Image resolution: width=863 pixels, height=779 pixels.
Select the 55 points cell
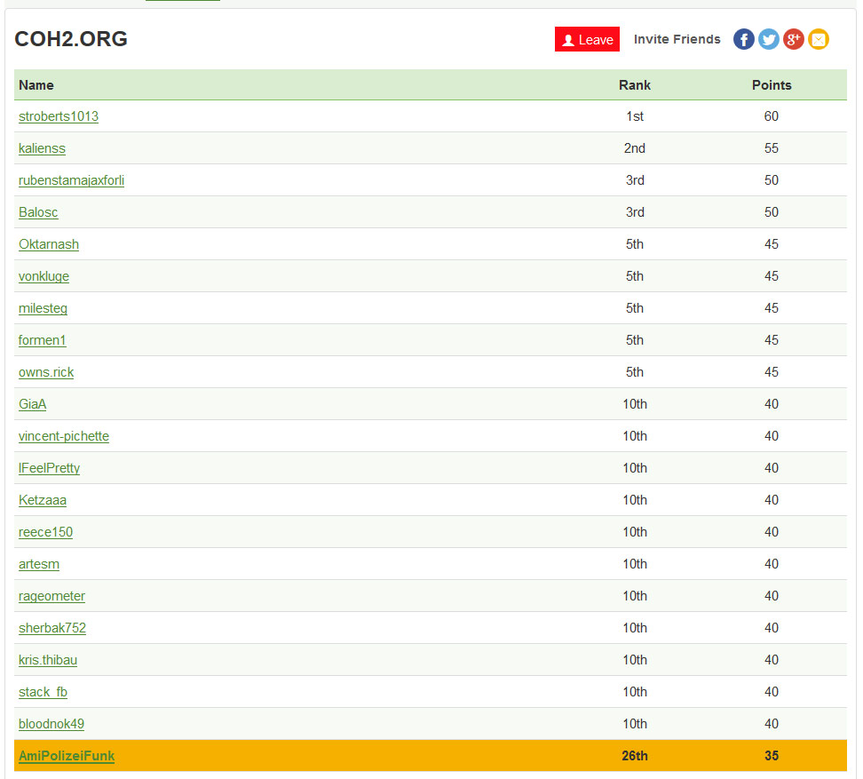point(771,148)
